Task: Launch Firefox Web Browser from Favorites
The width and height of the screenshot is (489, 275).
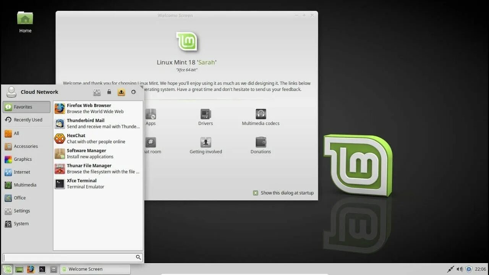Action: (98, 108)
